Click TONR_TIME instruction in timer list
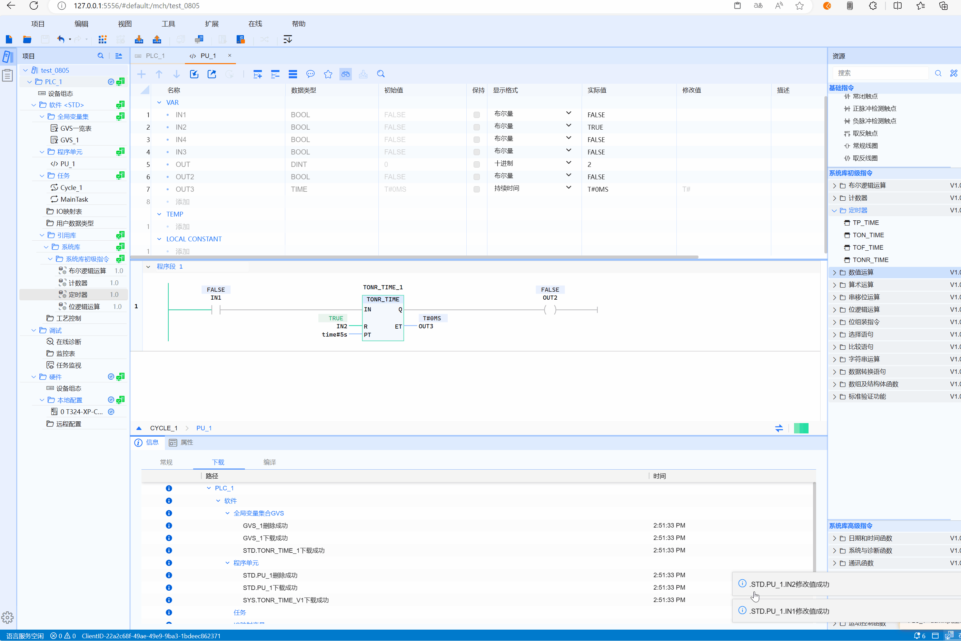 pyautogui.click(x=870, y=260)
